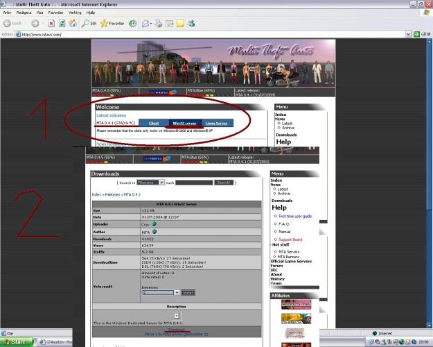Click the Linux Server button
The image size is (433, 347).
pyautogui.click(x=219, y=123)
